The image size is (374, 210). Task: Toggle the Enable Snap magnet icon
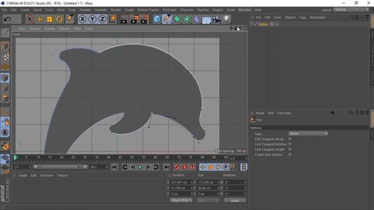tap(5, 146)
